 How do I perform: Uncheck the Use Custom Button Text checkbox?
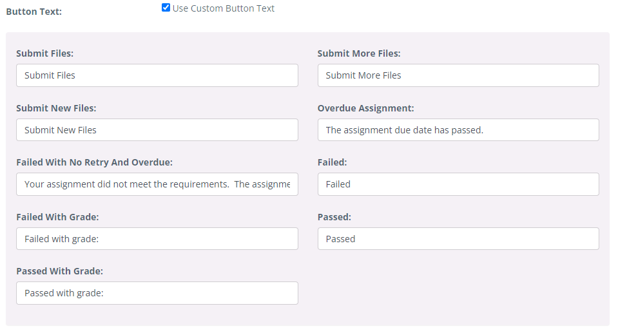(x=166, y=8)
